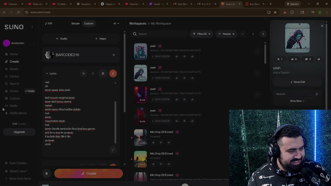The height and width of the screenshot is (186, 331).
Task: Switch to Custom creation mode
Action: (x=89, y=24)
